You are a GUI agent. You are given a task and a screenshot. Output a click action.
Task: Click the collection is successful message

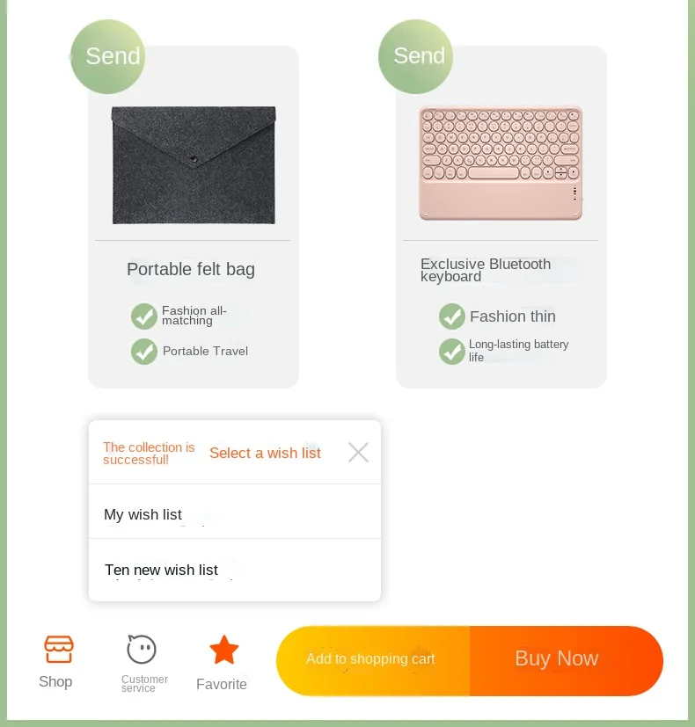[149, 453]
